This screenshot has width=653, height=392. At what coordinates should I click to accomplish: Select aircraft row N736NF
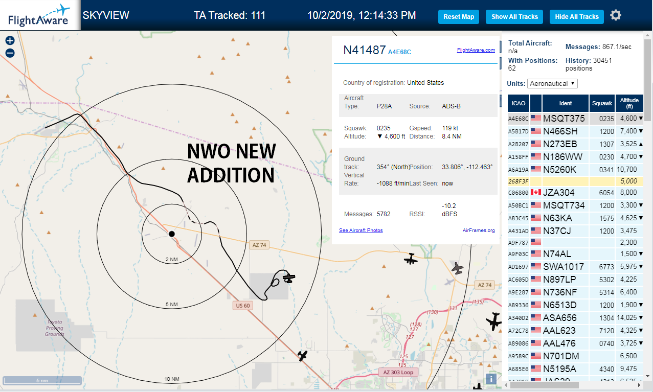[x=576, y=292]
